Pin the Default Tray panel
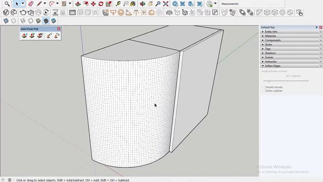The width and height of the screenshot is (323, 182). (316, 27)
